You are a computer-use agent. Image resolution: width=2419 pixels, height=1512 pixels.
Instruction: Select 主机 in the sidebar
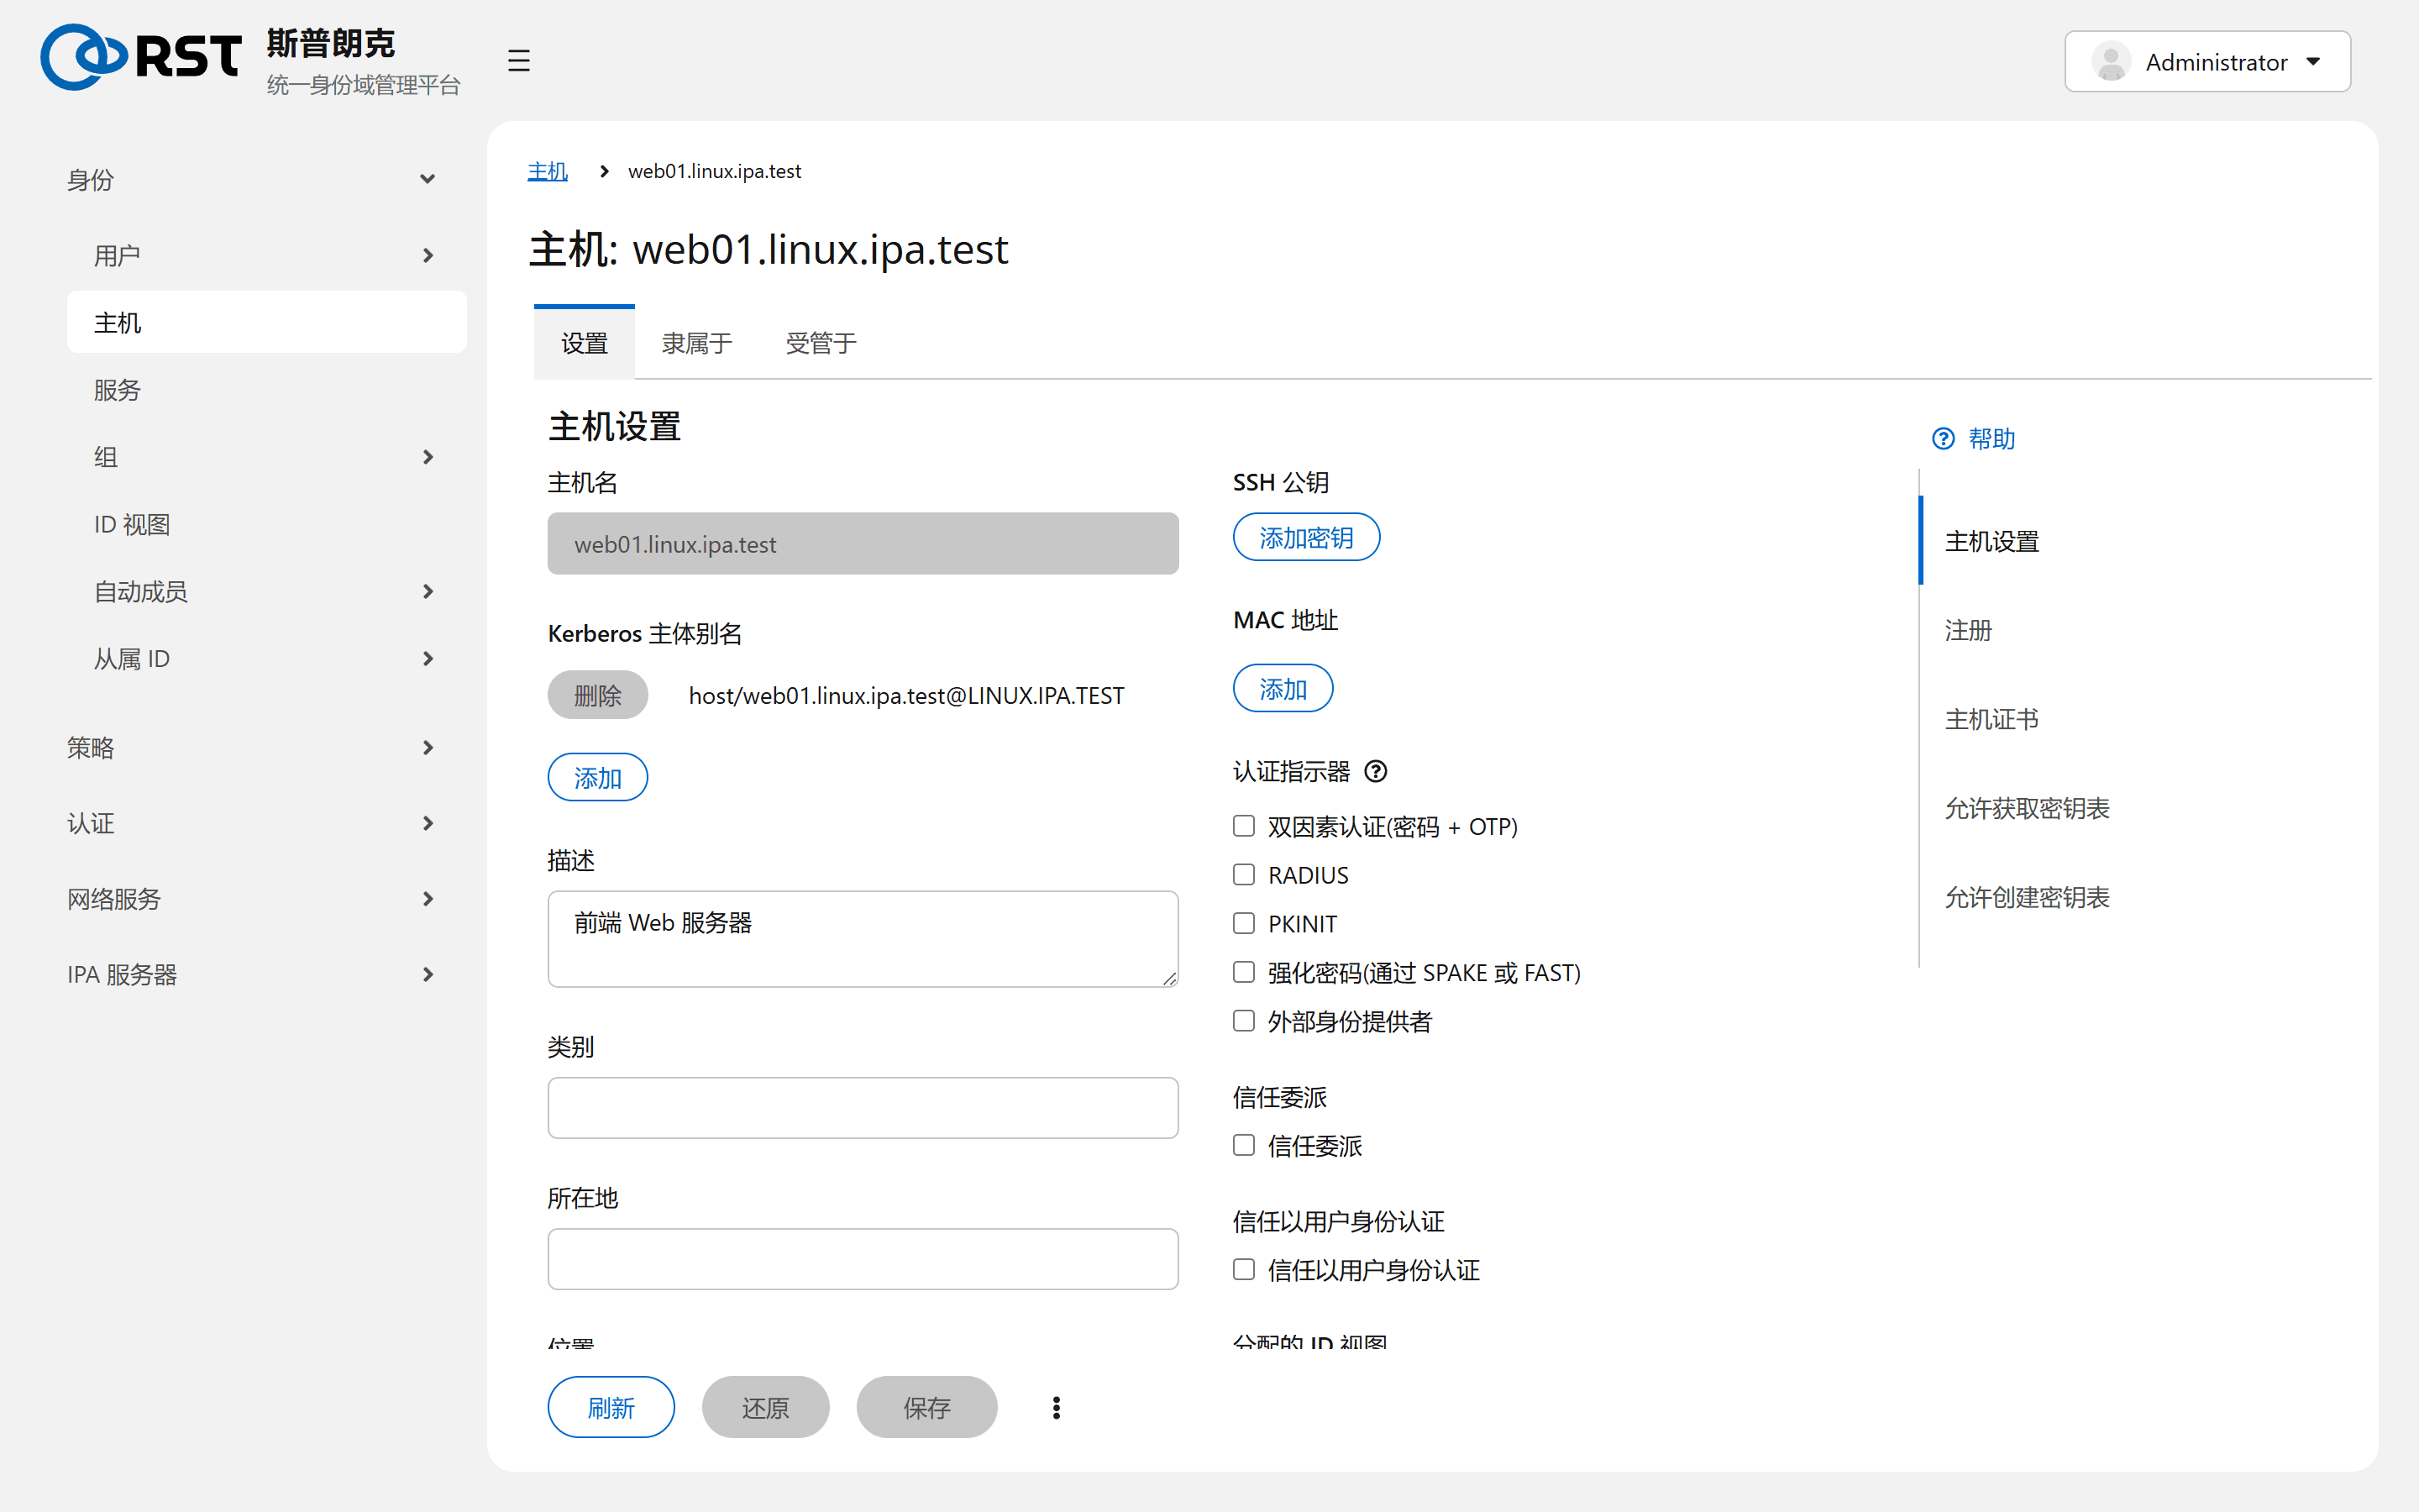(x=267, y=323)
